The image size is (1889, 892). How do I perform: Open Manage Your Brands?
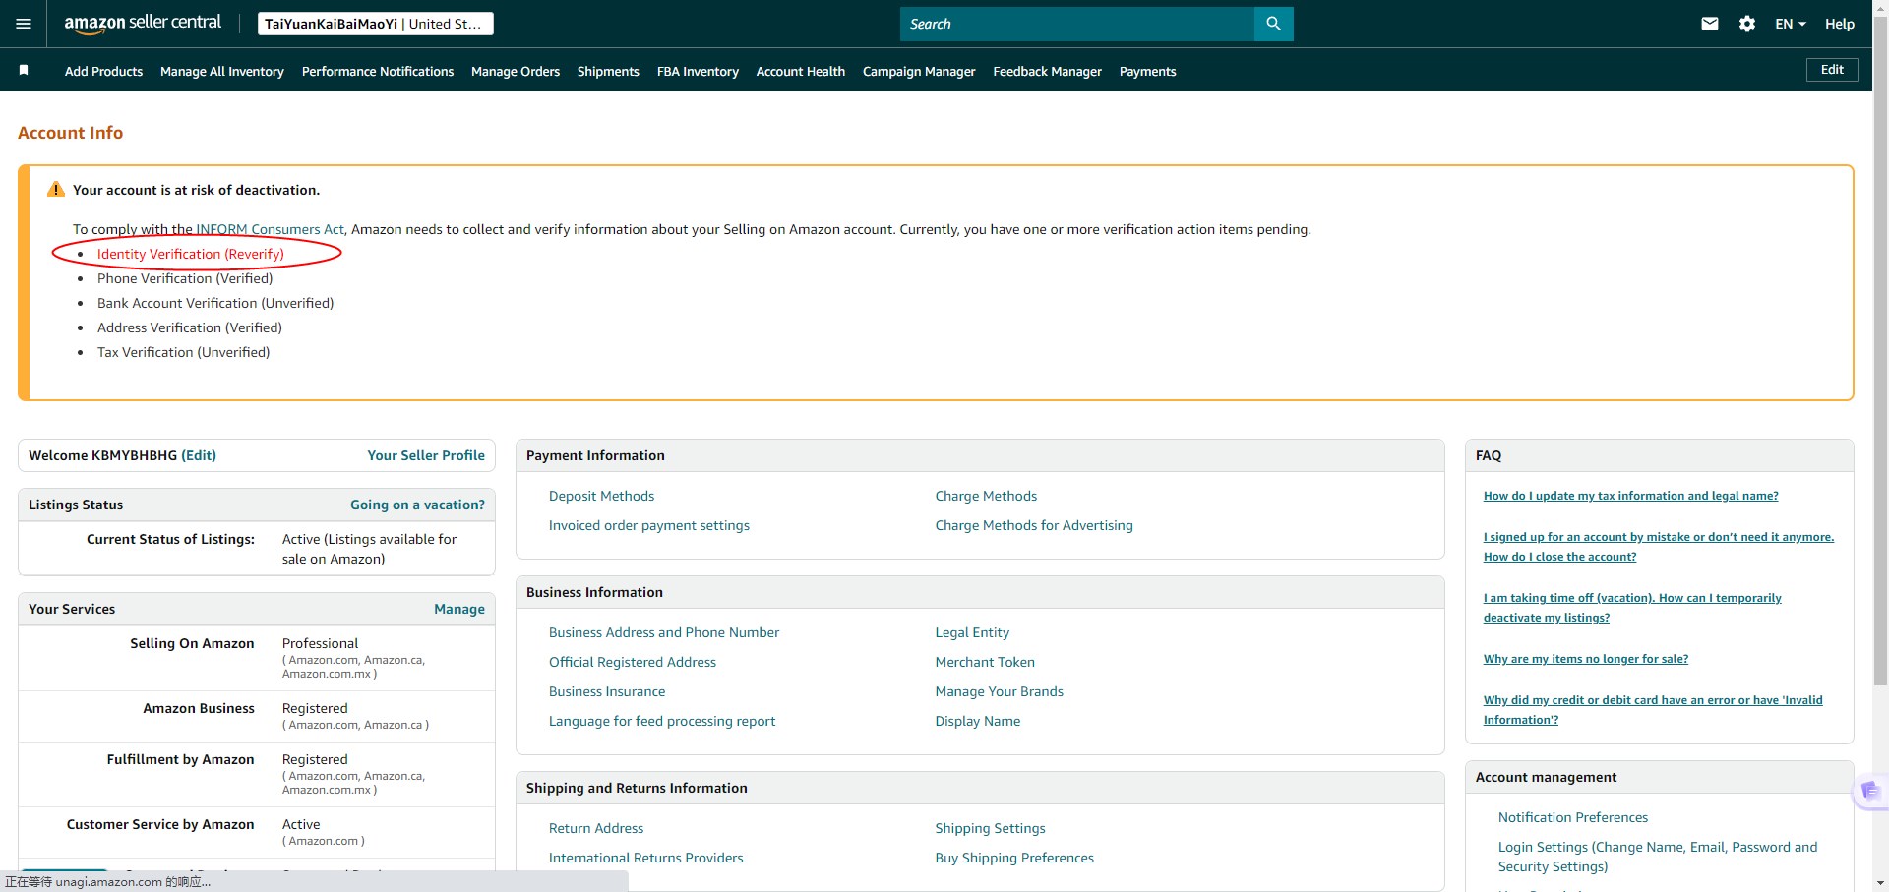coord(999,691)
